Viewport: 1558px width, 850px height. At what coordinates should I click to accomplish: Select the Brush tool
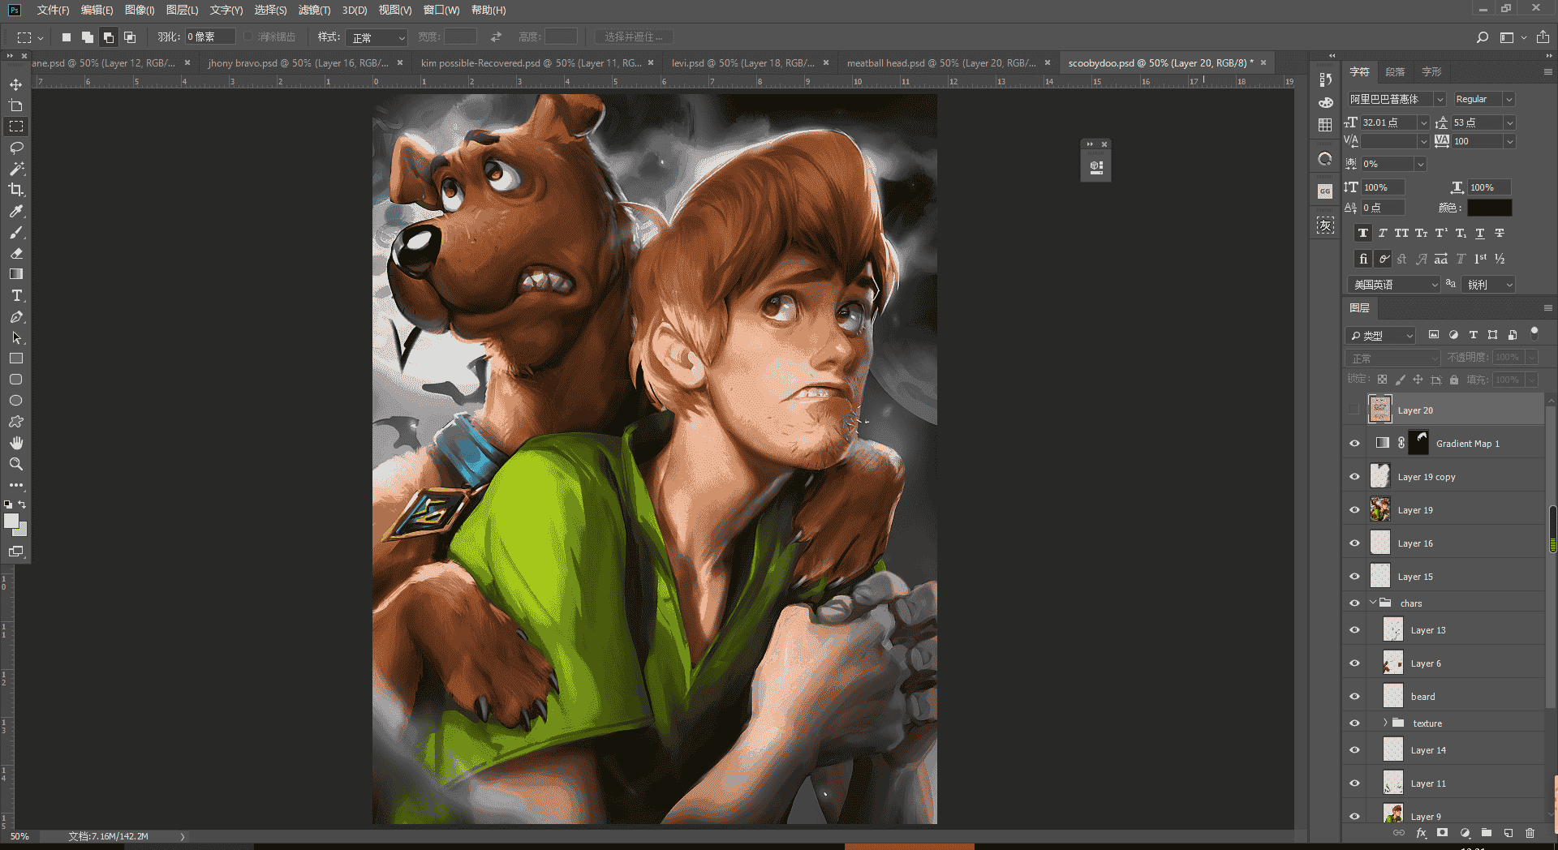pos(15,233)
